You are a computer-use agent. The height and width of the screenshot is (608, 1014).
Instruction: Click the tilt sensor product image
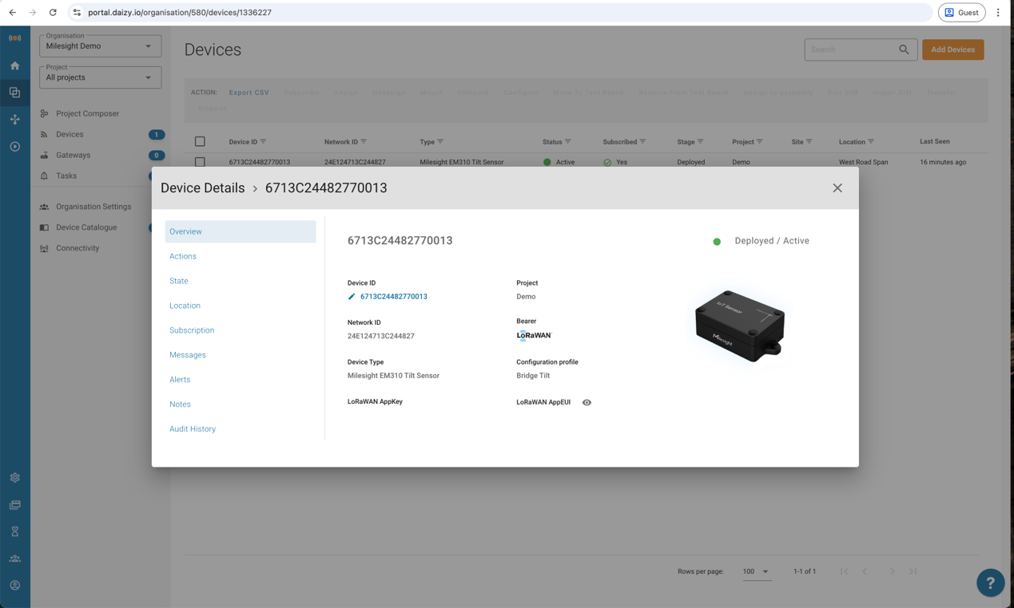click(x=740, y=326)
